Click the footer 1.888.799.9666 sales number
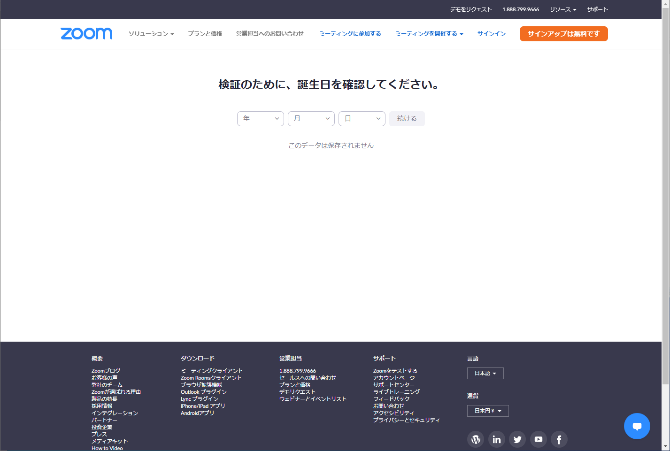Viewport: 670px width, 451px height. click(298, 371)
